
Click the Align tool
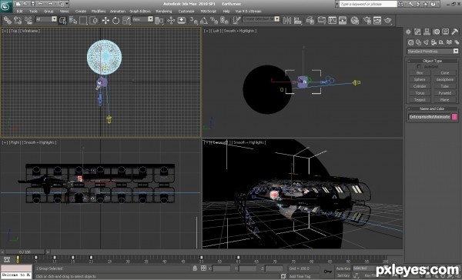coord(298,20)
